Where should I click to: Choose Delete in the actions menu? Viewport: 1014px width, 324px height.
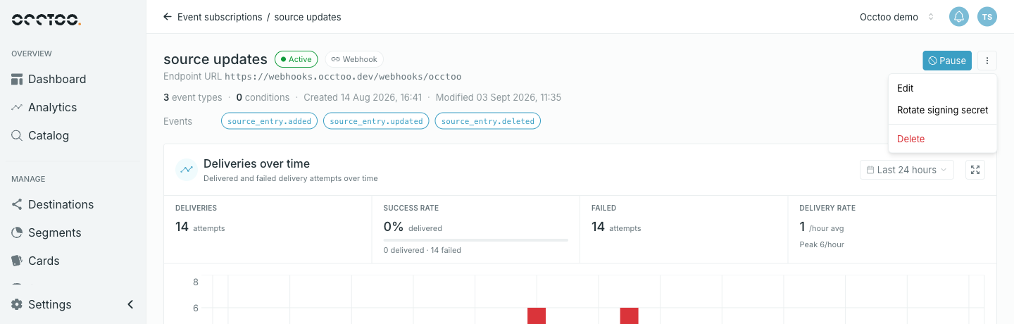(943, 139)
